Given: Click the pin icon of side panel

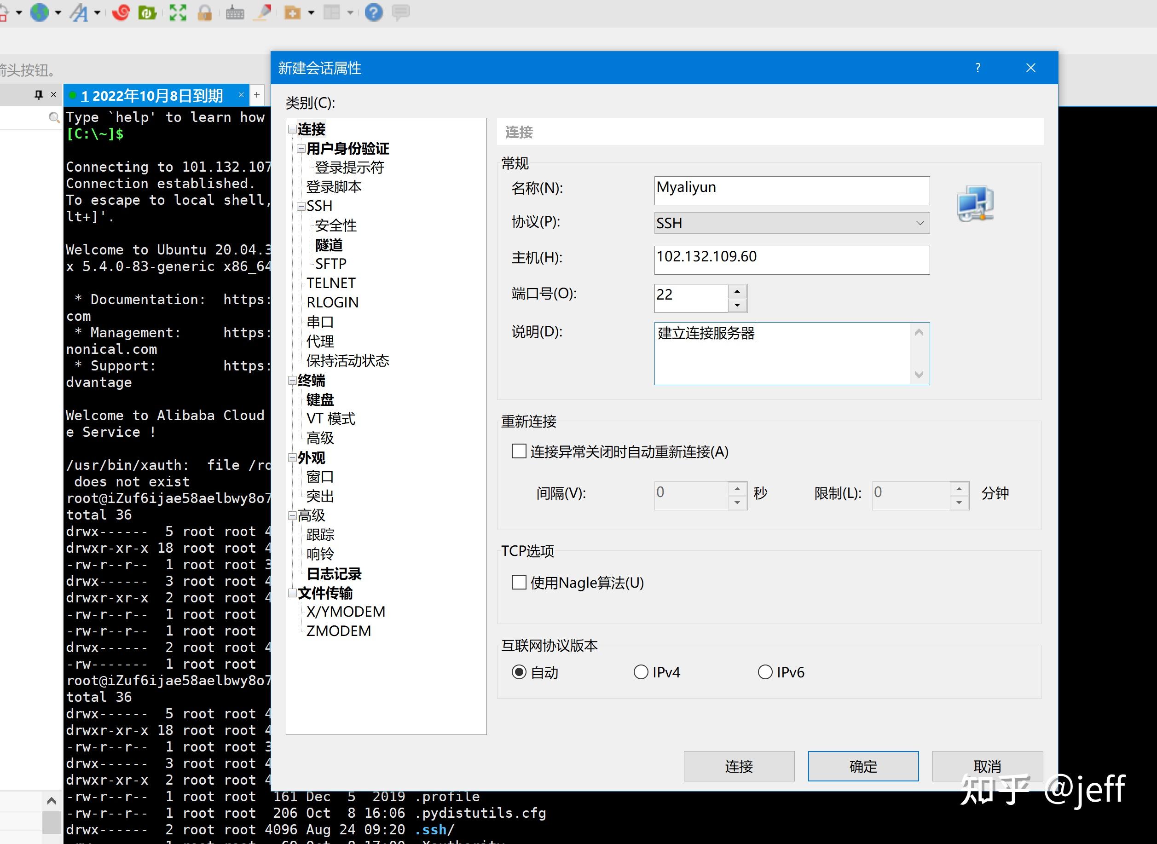Looking at the screenshot, I should (39, 94).
